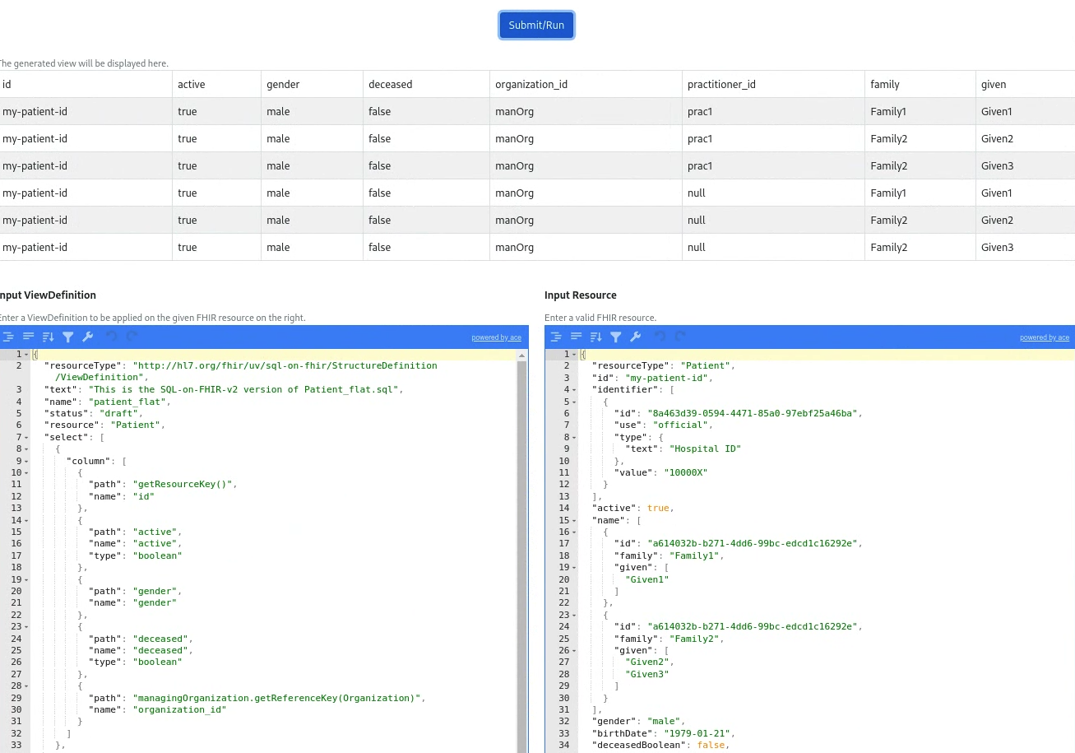The width and height of the screenshot is (1075, 753).
Task: Open 'powered by ace' link in ViewDefinition editor
Action: (x=496, y=337)
